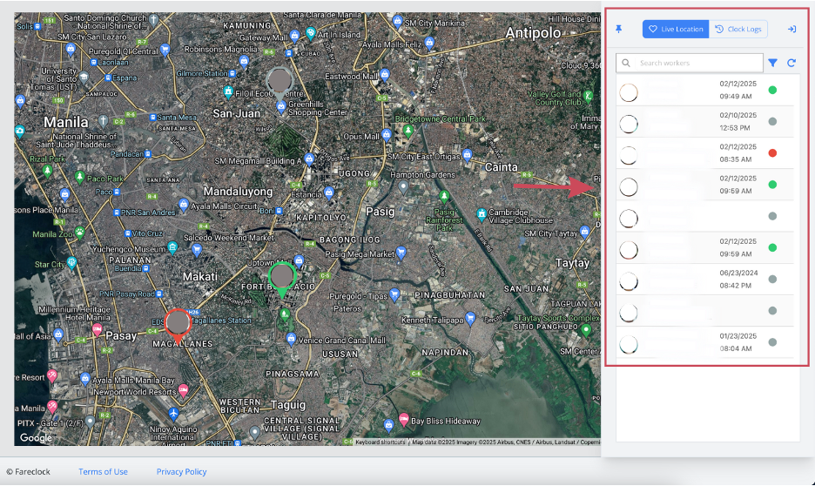Click the Puregold - Tipas store marker
Screen dimensions: 815x486
click(394, 294)
